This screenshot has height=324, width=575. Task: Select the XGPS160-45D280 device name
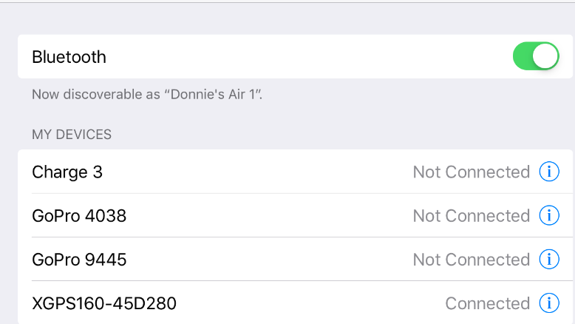(x=104, y=303)
